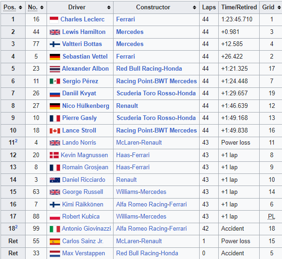This screenshot has height=259, width=282.
Task: Select Albon's gap +1:21.325
Action: (x=235, y=68)
